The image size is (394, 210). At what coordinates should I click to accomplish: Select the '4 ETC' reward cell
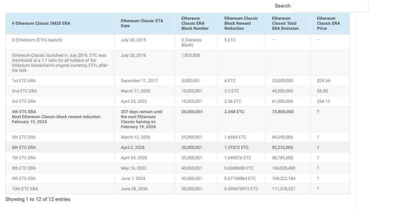(x=242, y=81)
